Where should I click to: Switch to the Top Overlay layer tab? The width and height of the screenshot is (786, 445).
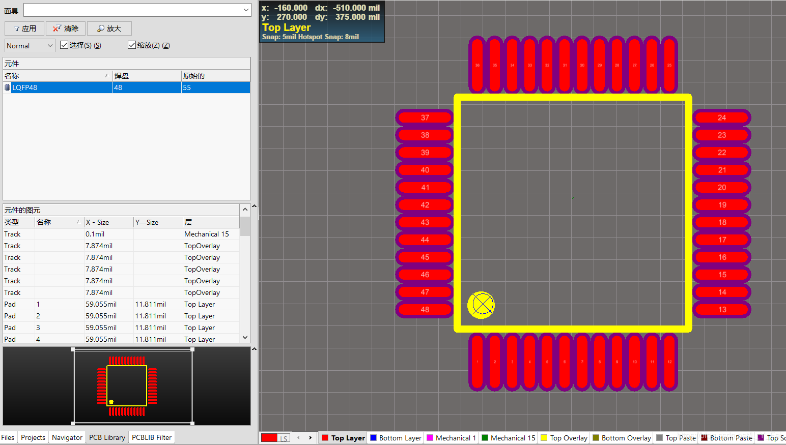click(564, 438)
